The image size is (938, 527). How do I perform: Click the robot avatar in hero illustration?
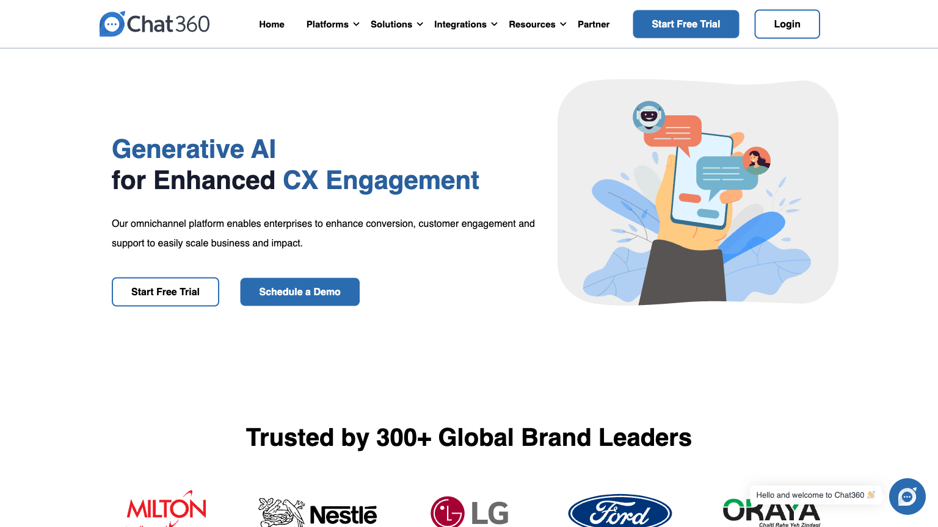click(x=649, y=117)
